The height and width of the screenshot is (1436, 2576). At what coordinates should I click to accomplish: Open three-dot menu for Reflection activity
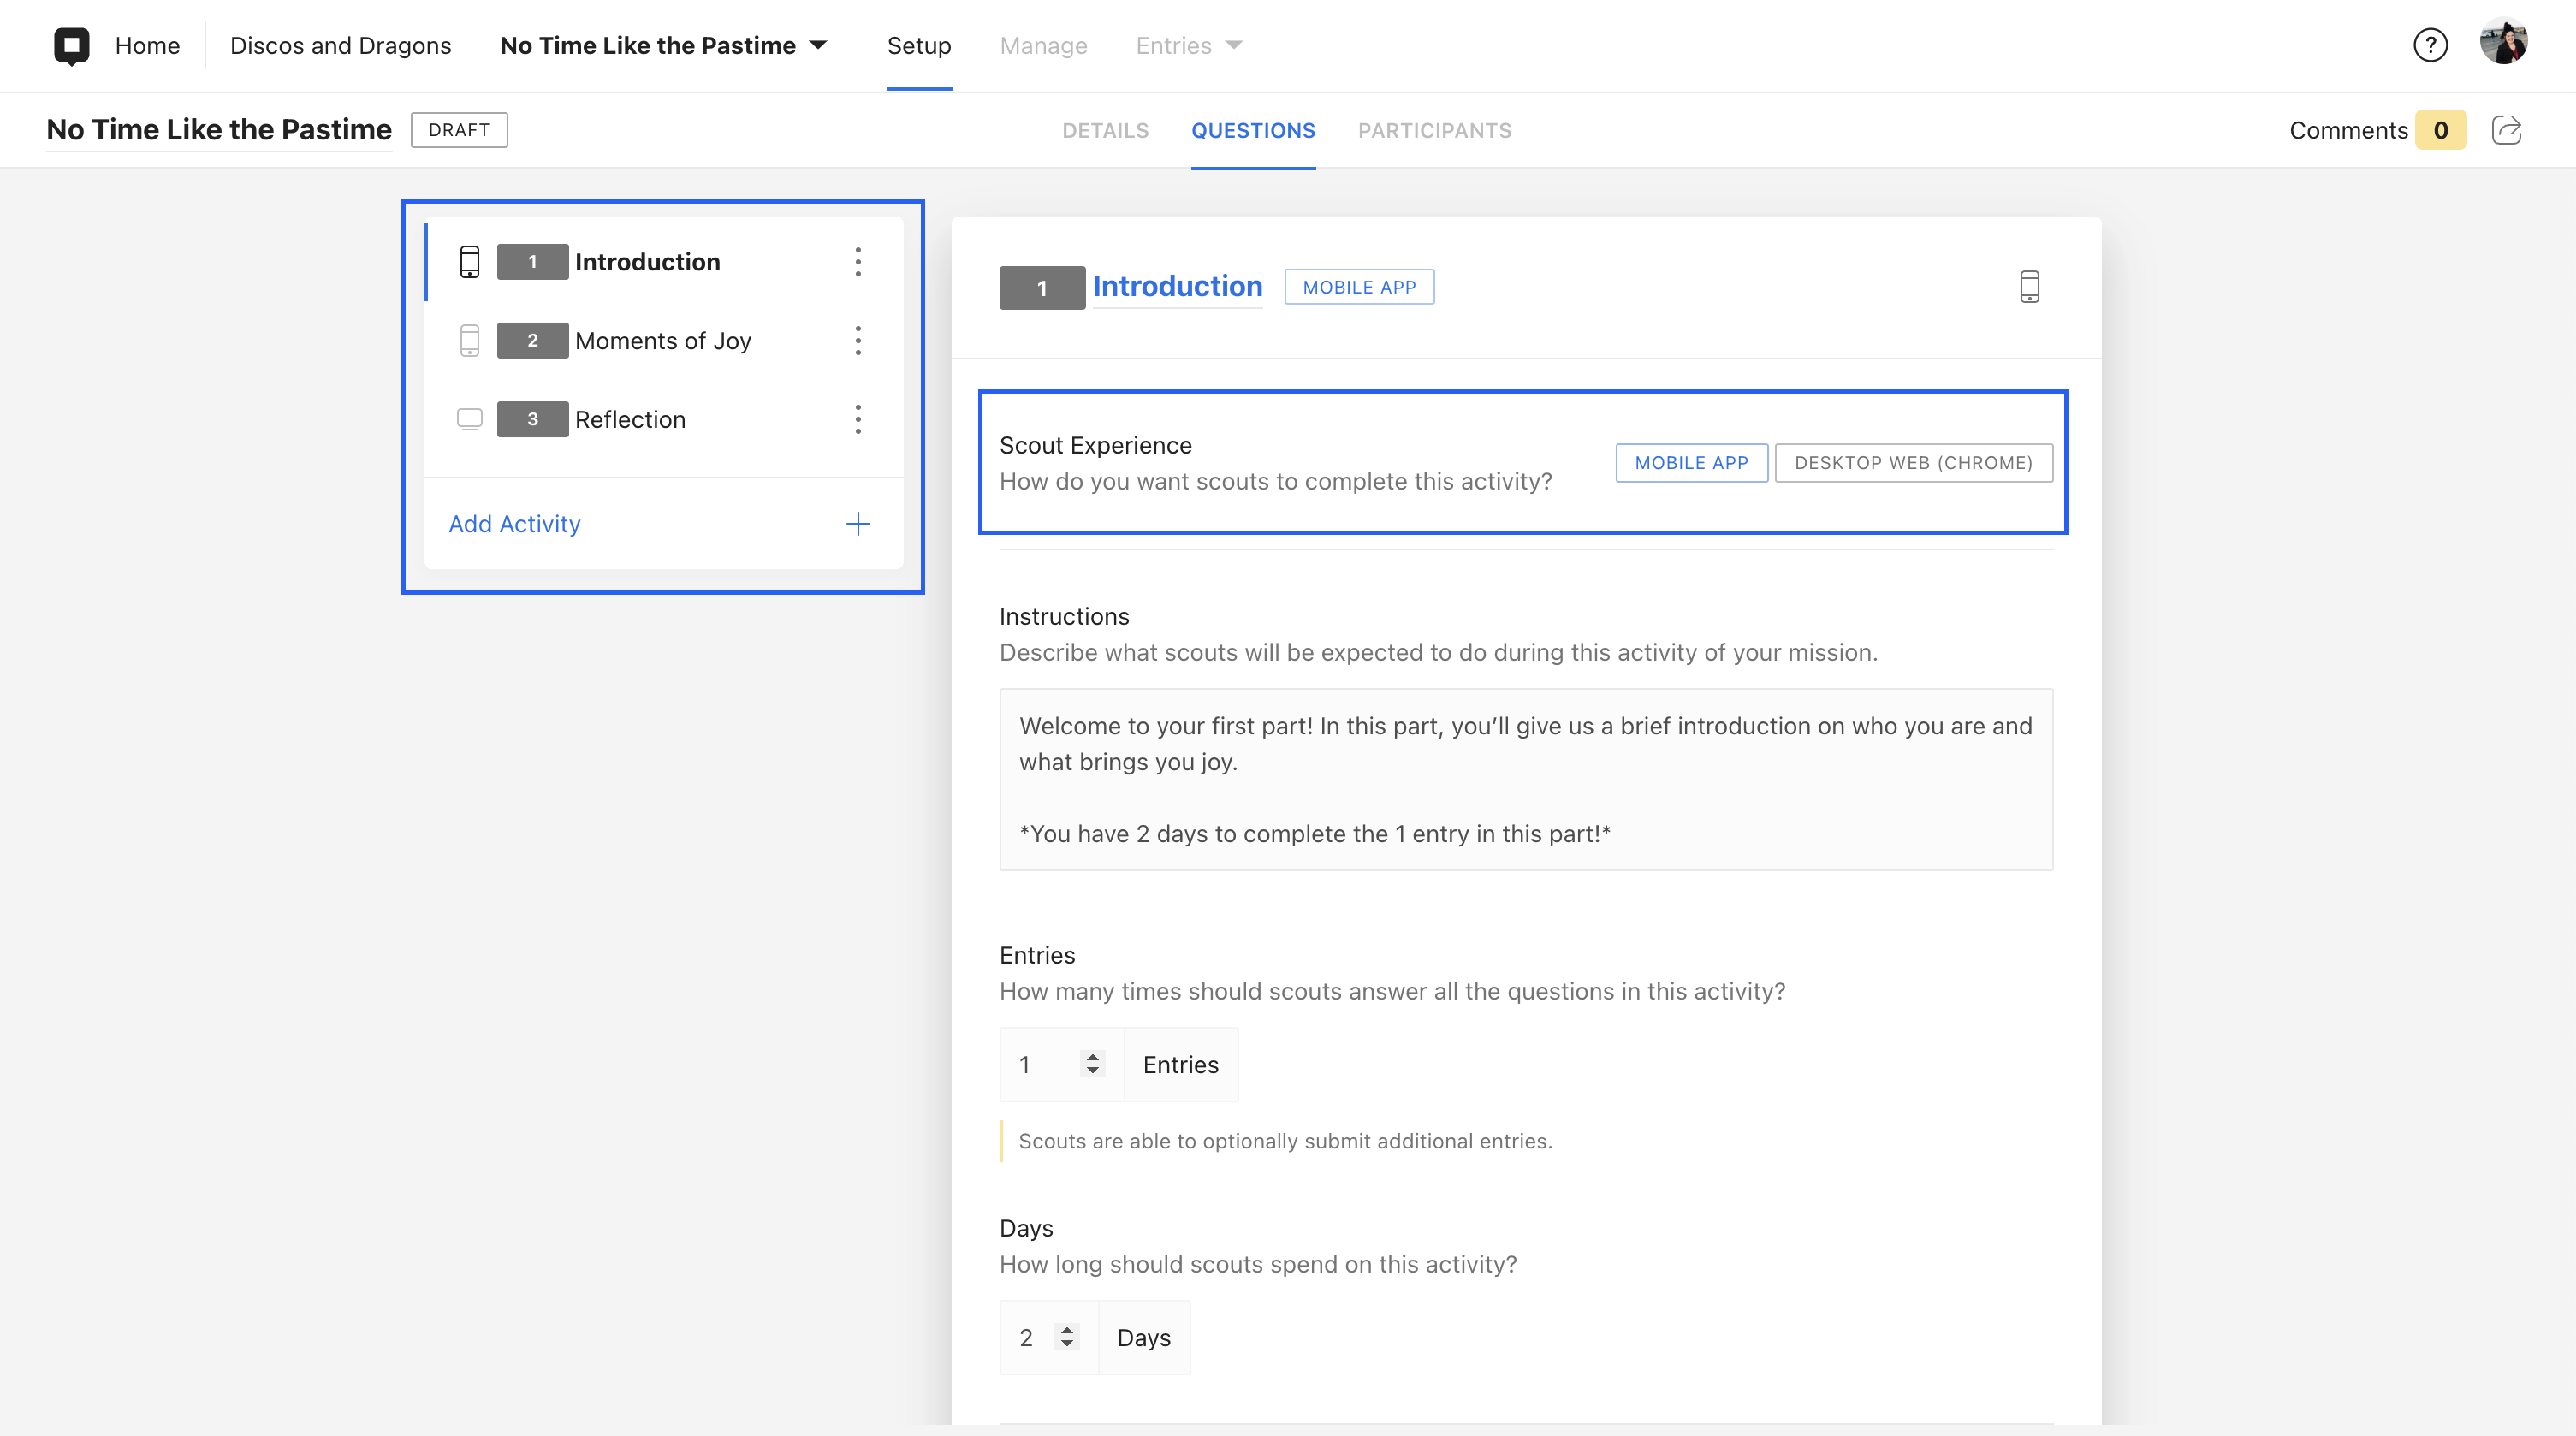[857, 420]
